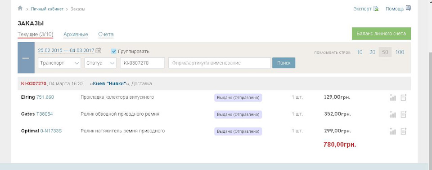Focus the Фирма\артикул\наименование search field

(x=220, y=63)
